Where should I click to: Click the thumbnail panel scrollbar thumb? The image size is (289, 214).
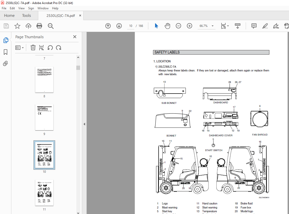click(x=78, y=68)
